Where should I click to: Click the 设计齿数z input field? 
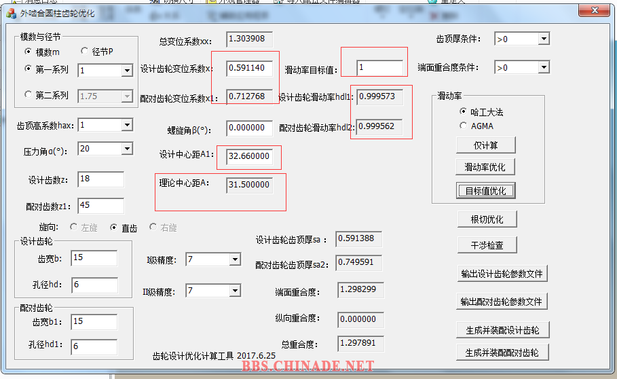[x=100, y=179]
